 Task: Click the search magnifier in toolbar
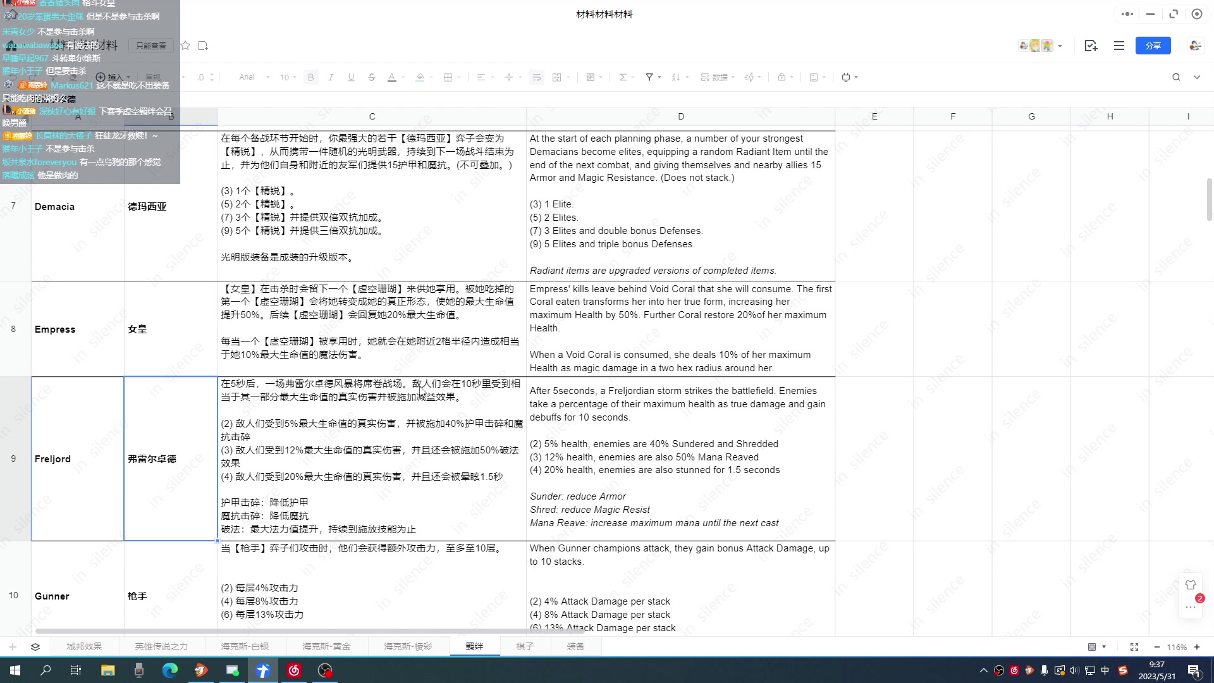click(1176, 77)
